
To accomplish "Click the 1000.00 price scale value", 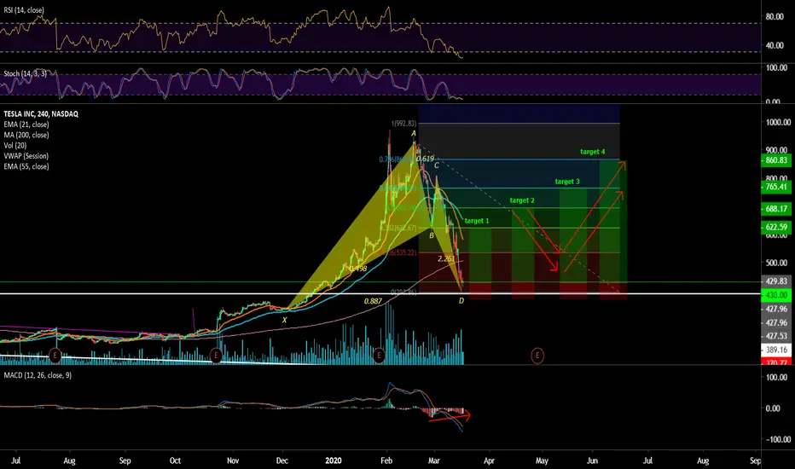I will coord(778,122).
